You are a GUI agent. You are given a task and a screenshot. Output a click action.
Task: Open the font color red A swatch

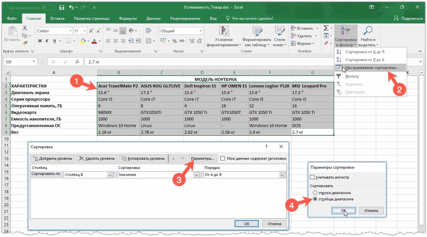(x=95, y=41)
